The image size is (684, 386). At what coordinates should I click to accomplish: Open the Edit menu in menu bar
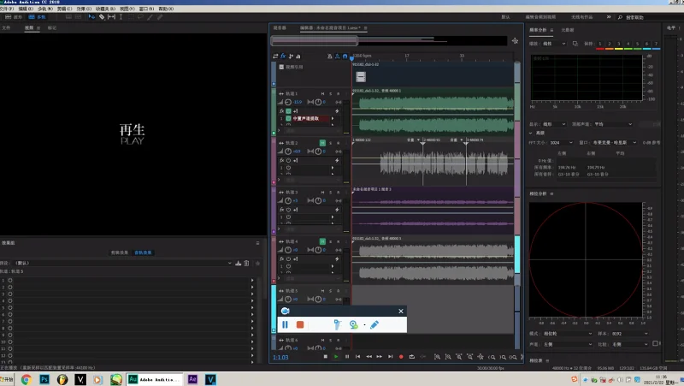pyautogui.click(x=26, y=9)
